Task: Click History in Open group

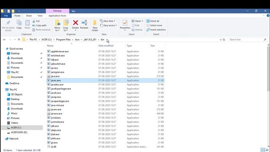Action: [137, 30]
